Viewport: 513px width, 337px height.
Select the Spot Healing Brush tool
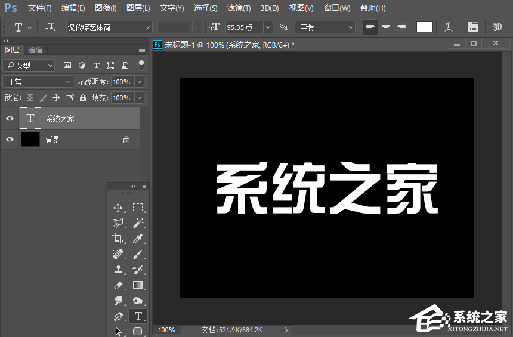[x=118, y=254]
